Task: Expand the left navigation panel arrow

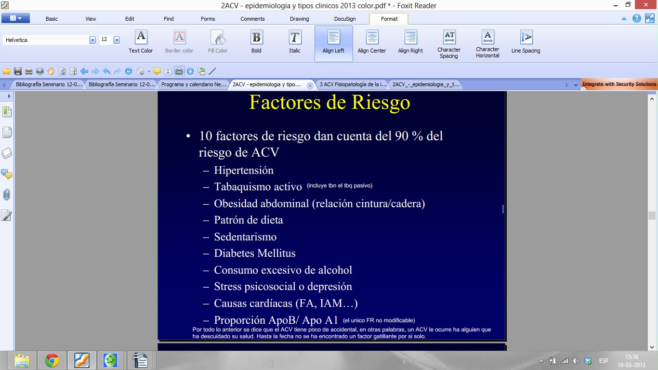Action: point(9,96)
